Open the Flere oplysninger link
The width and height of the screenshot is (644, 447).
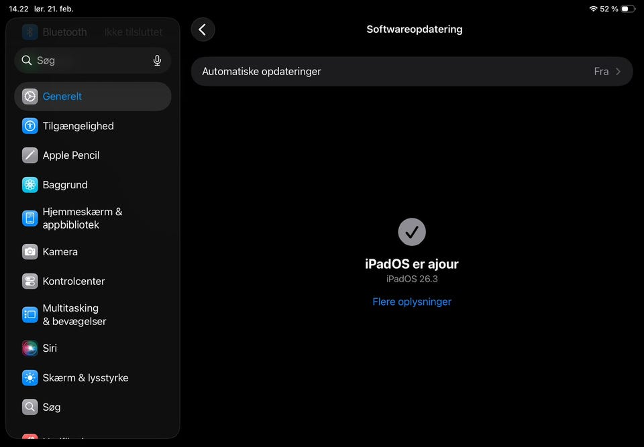click(x=412, y=302)
